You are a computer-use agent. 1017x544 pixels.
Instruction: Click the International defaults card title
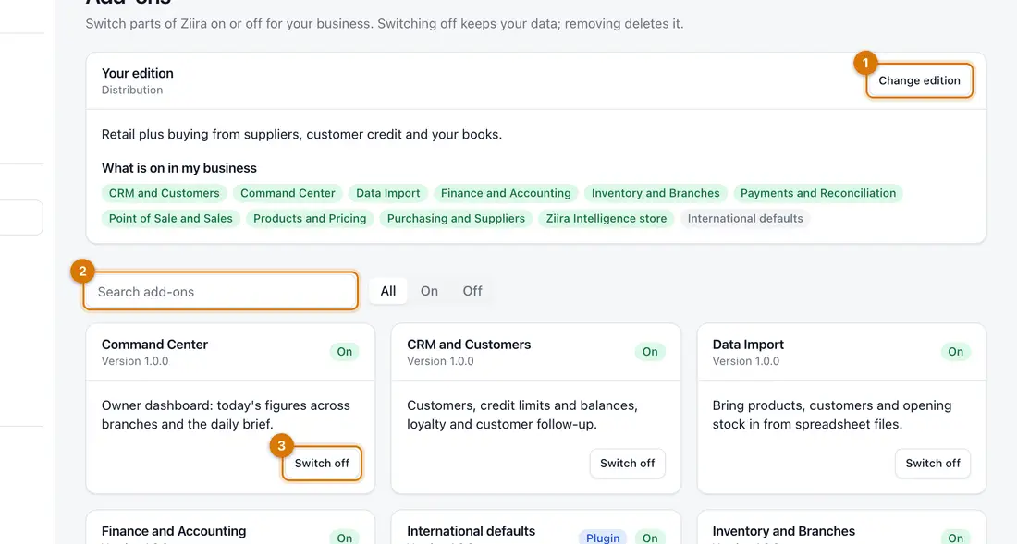(472, 531)
